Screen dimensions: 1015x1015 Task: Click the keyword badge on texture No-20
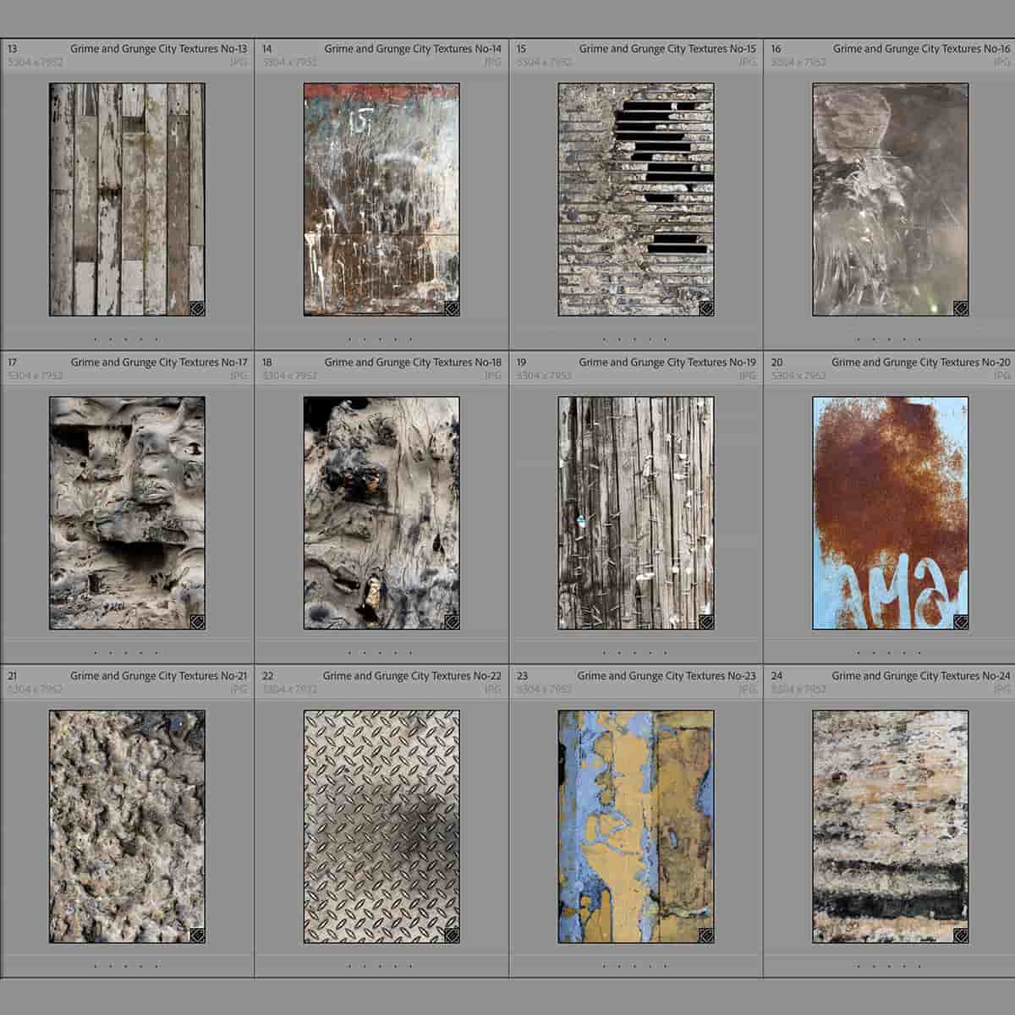(960, 620)
